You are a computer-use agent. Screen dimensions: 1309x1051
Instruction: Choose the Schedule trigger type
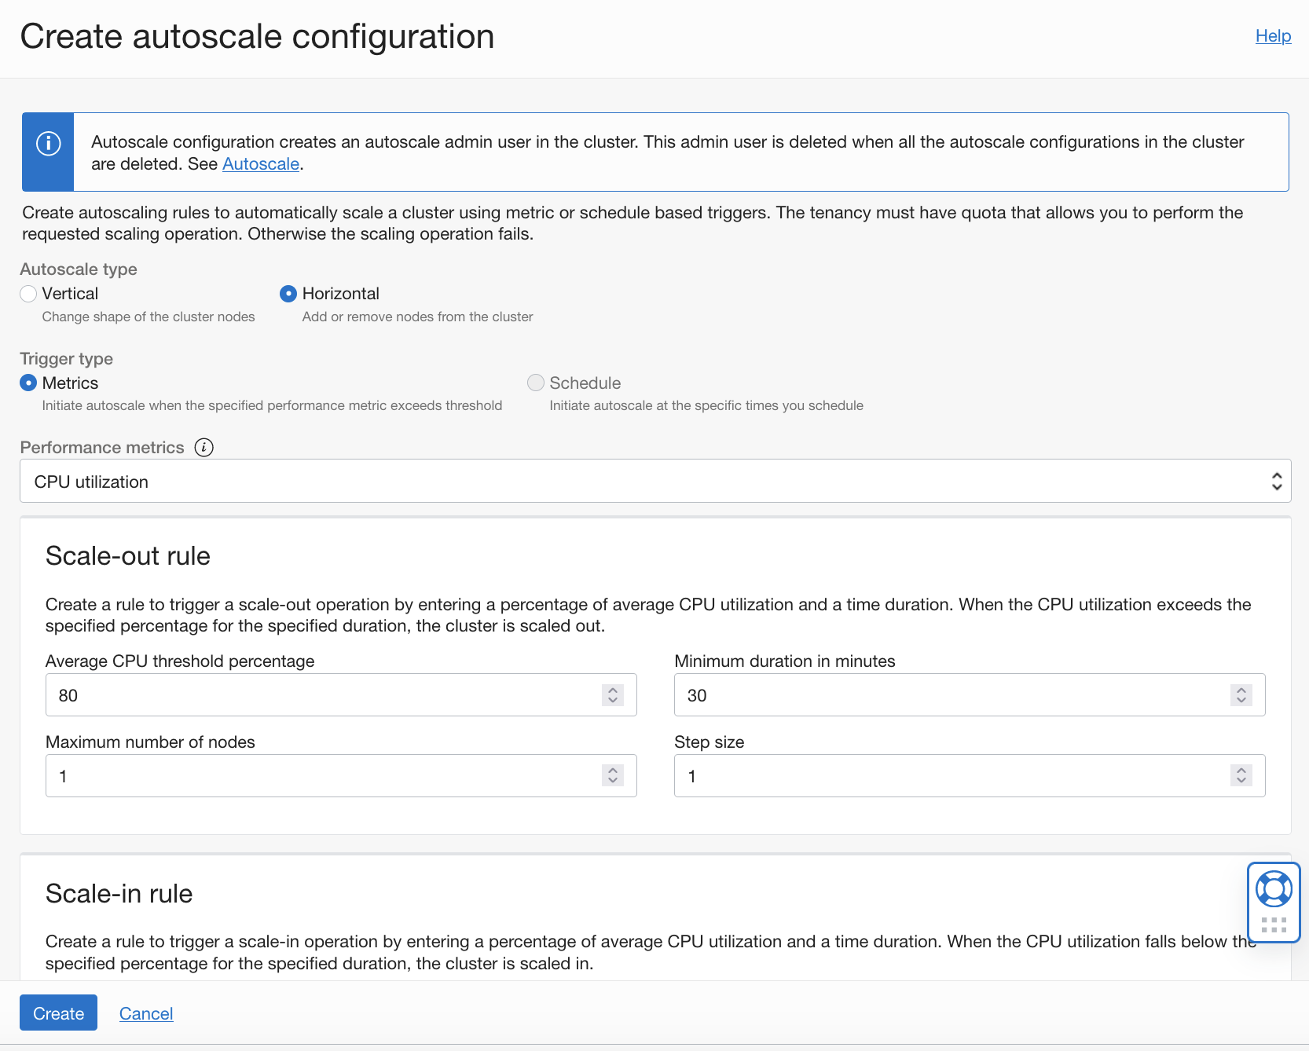(536, 383)
